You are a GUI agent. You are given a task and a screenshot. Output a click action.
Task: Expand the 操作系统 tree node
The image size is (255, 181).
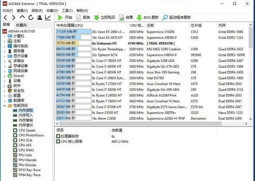click(4, 46)
